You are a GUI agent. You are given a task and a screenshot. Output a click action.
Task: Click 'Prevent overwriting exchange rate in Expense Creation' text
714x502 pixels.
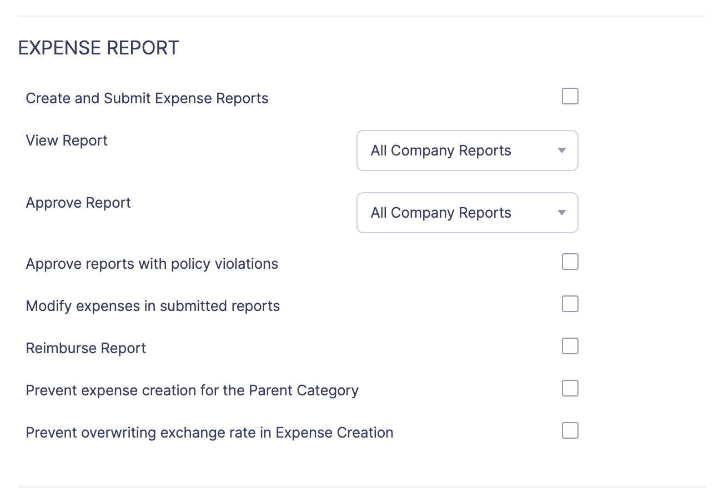[209, 433]
